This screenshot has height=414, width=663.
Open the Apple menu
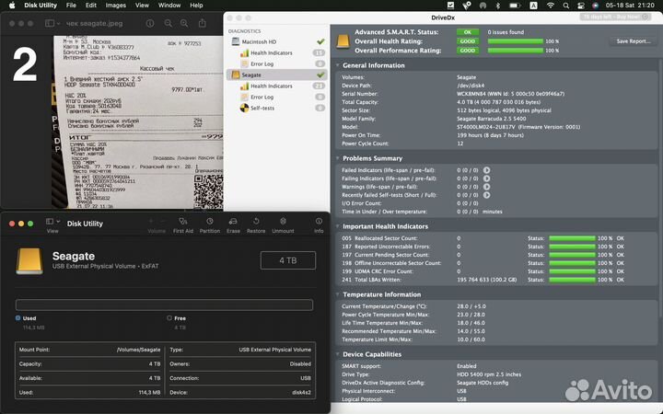[12, 6]
